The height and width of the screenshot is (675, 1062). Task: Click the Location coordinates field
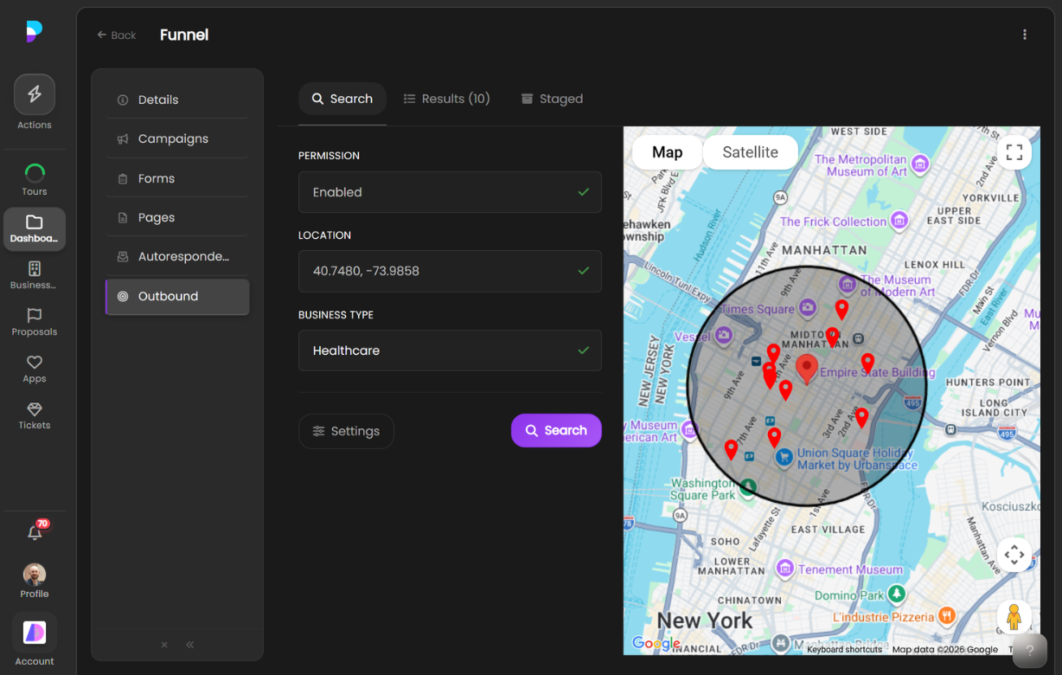[450, 271]
